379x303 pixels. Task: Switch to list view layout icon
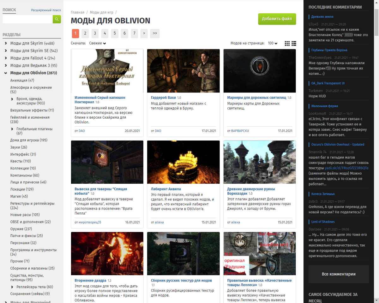(x=294, y=43)
